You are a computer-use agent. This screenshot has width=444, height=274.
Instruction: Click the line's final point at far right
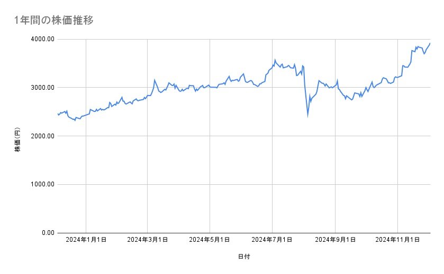430,43
